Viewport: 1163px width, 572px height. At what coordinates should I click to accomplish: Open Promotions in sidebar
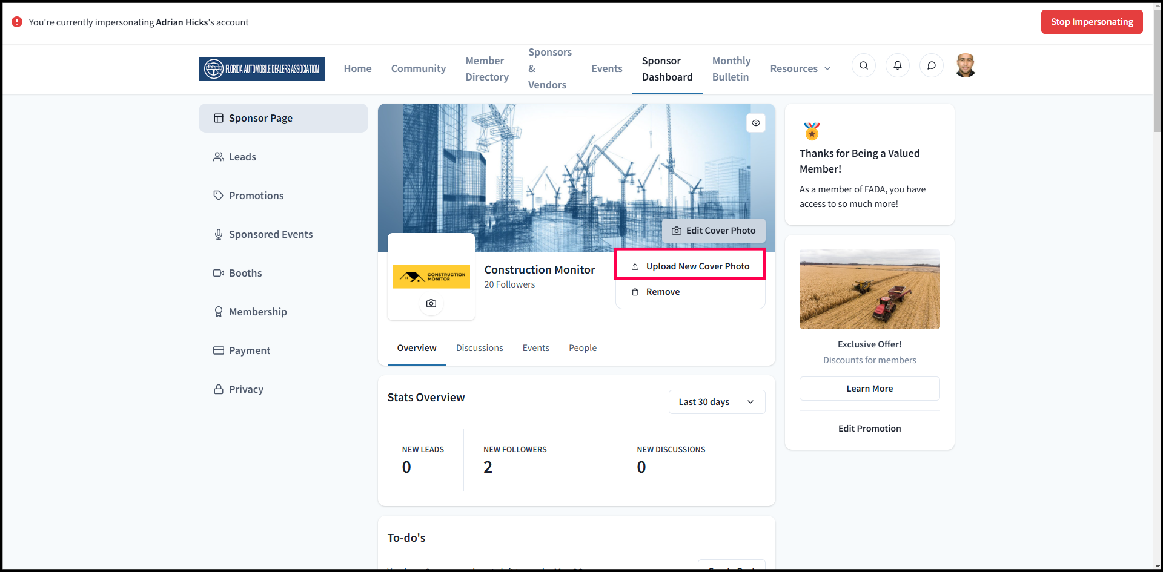(x=283, y=196)
